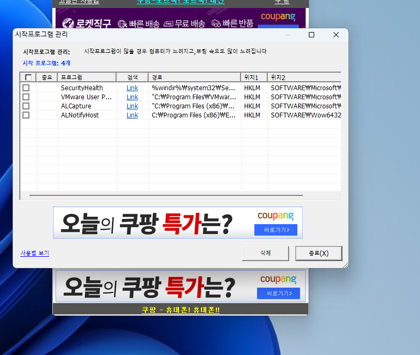Open the Link for ALCapture
Screen dimensions: 420x355
click(133, 106)
